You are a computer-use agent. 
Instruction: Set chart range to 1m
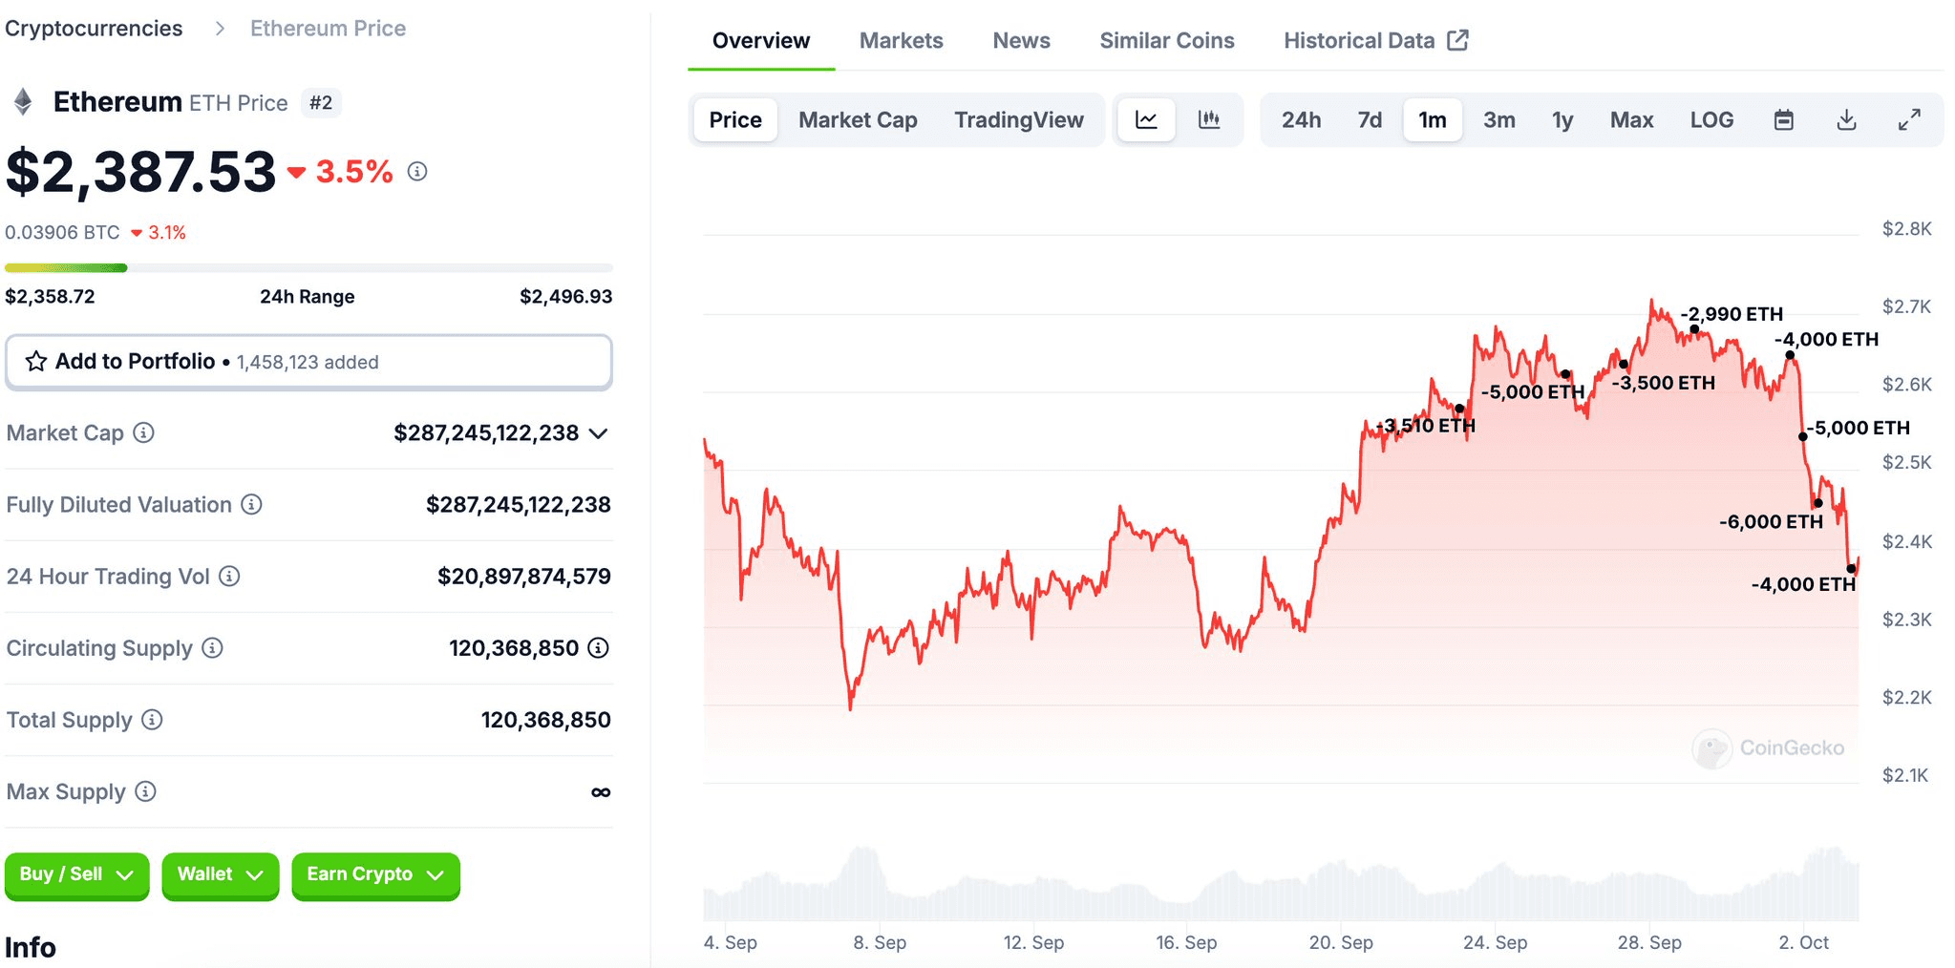(1433, 119)
